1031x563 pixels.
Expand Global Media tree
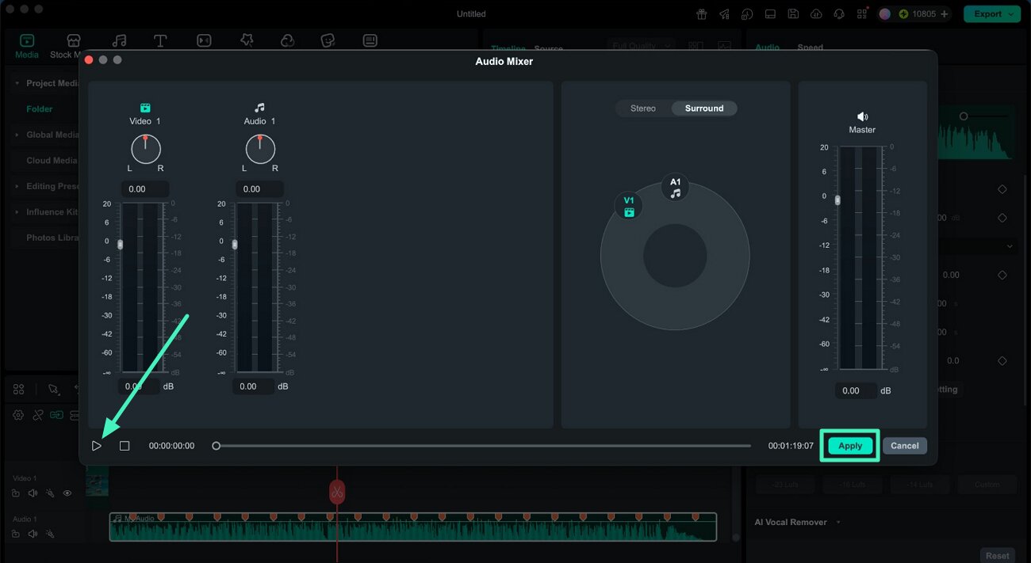point(17,135)
